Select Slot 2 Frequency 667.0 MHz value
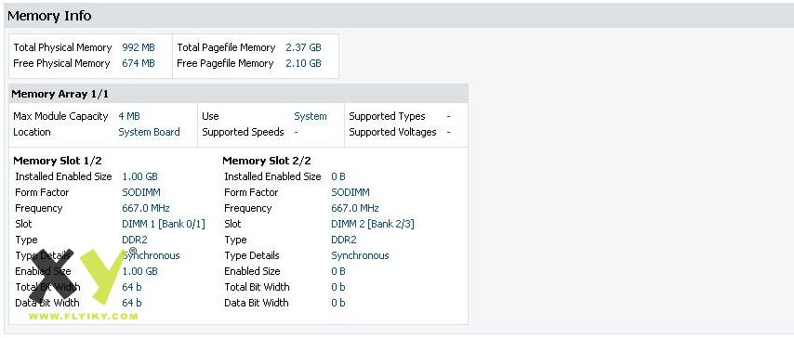The image size is (794, 338). pos(355,208)
